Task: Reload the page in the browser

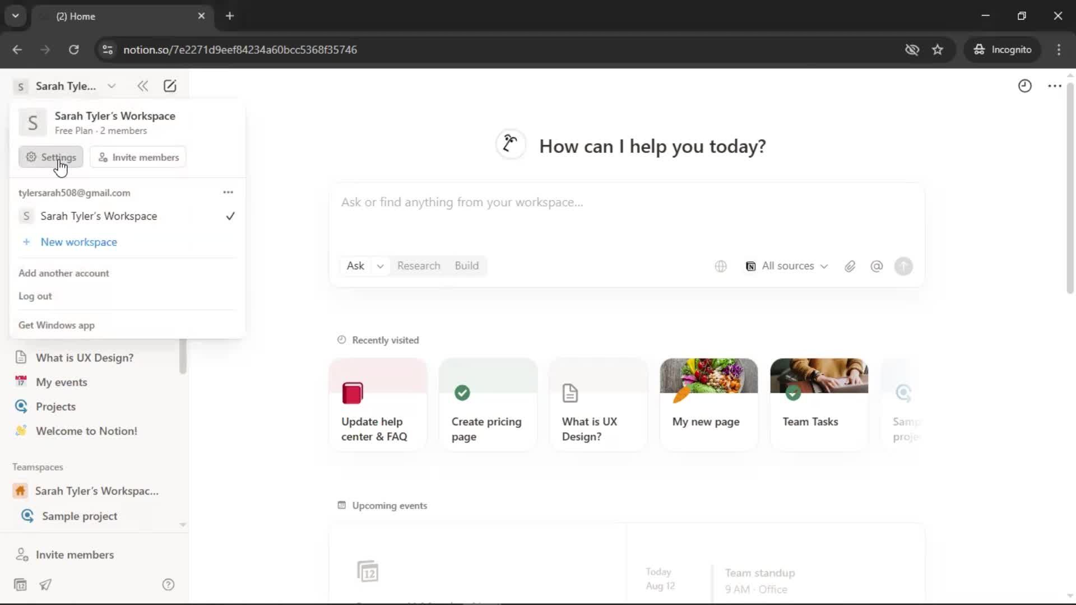Action: pyautogui.click(x=73, y=49)
